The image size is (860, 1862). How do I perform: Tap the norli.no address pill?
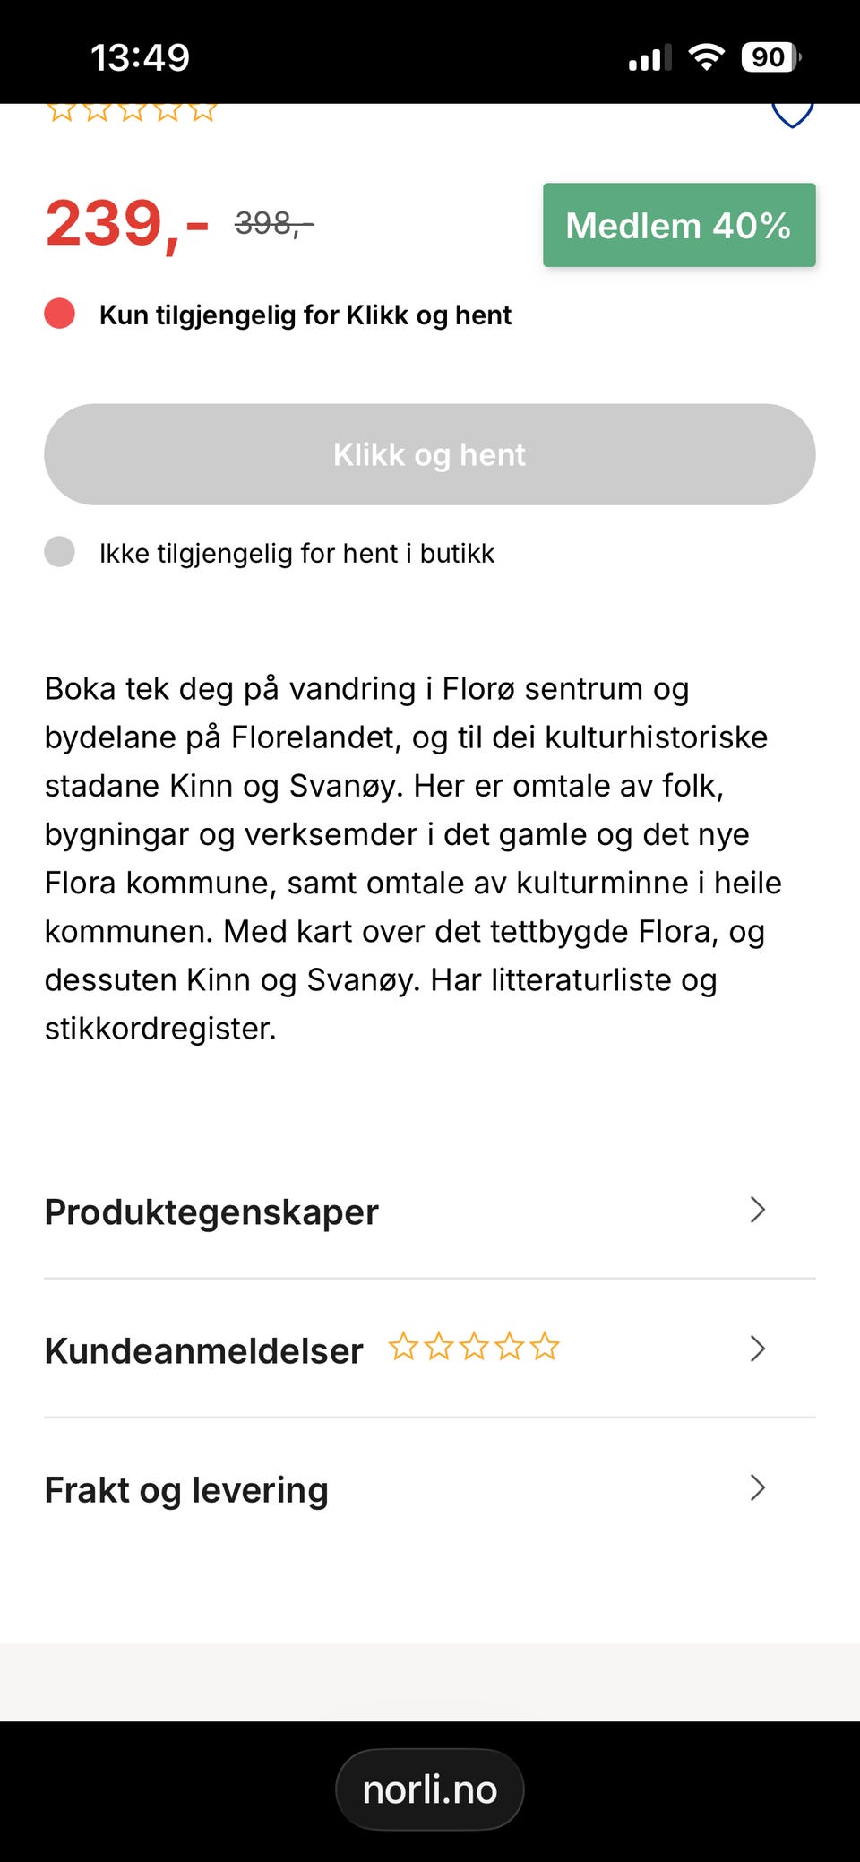tap(430, 1789)
